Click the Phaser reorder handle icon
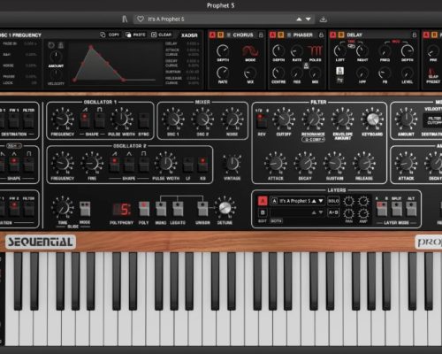Screen dimensions: 442x354 coord(289,35)
